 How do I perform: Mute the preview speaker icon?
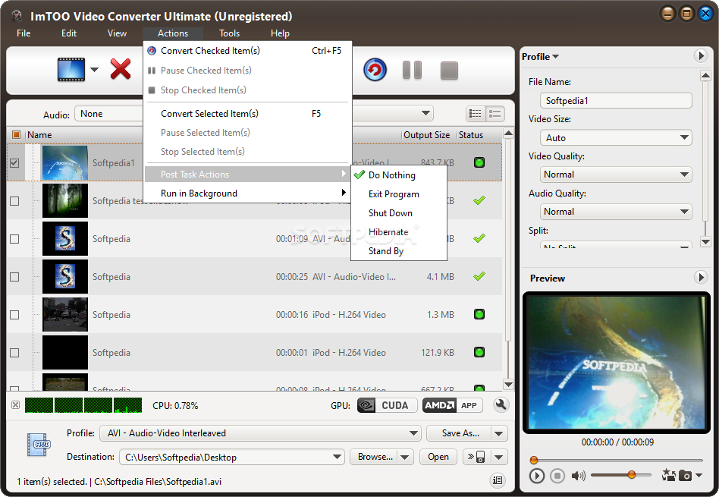click(x=578, y=476)
